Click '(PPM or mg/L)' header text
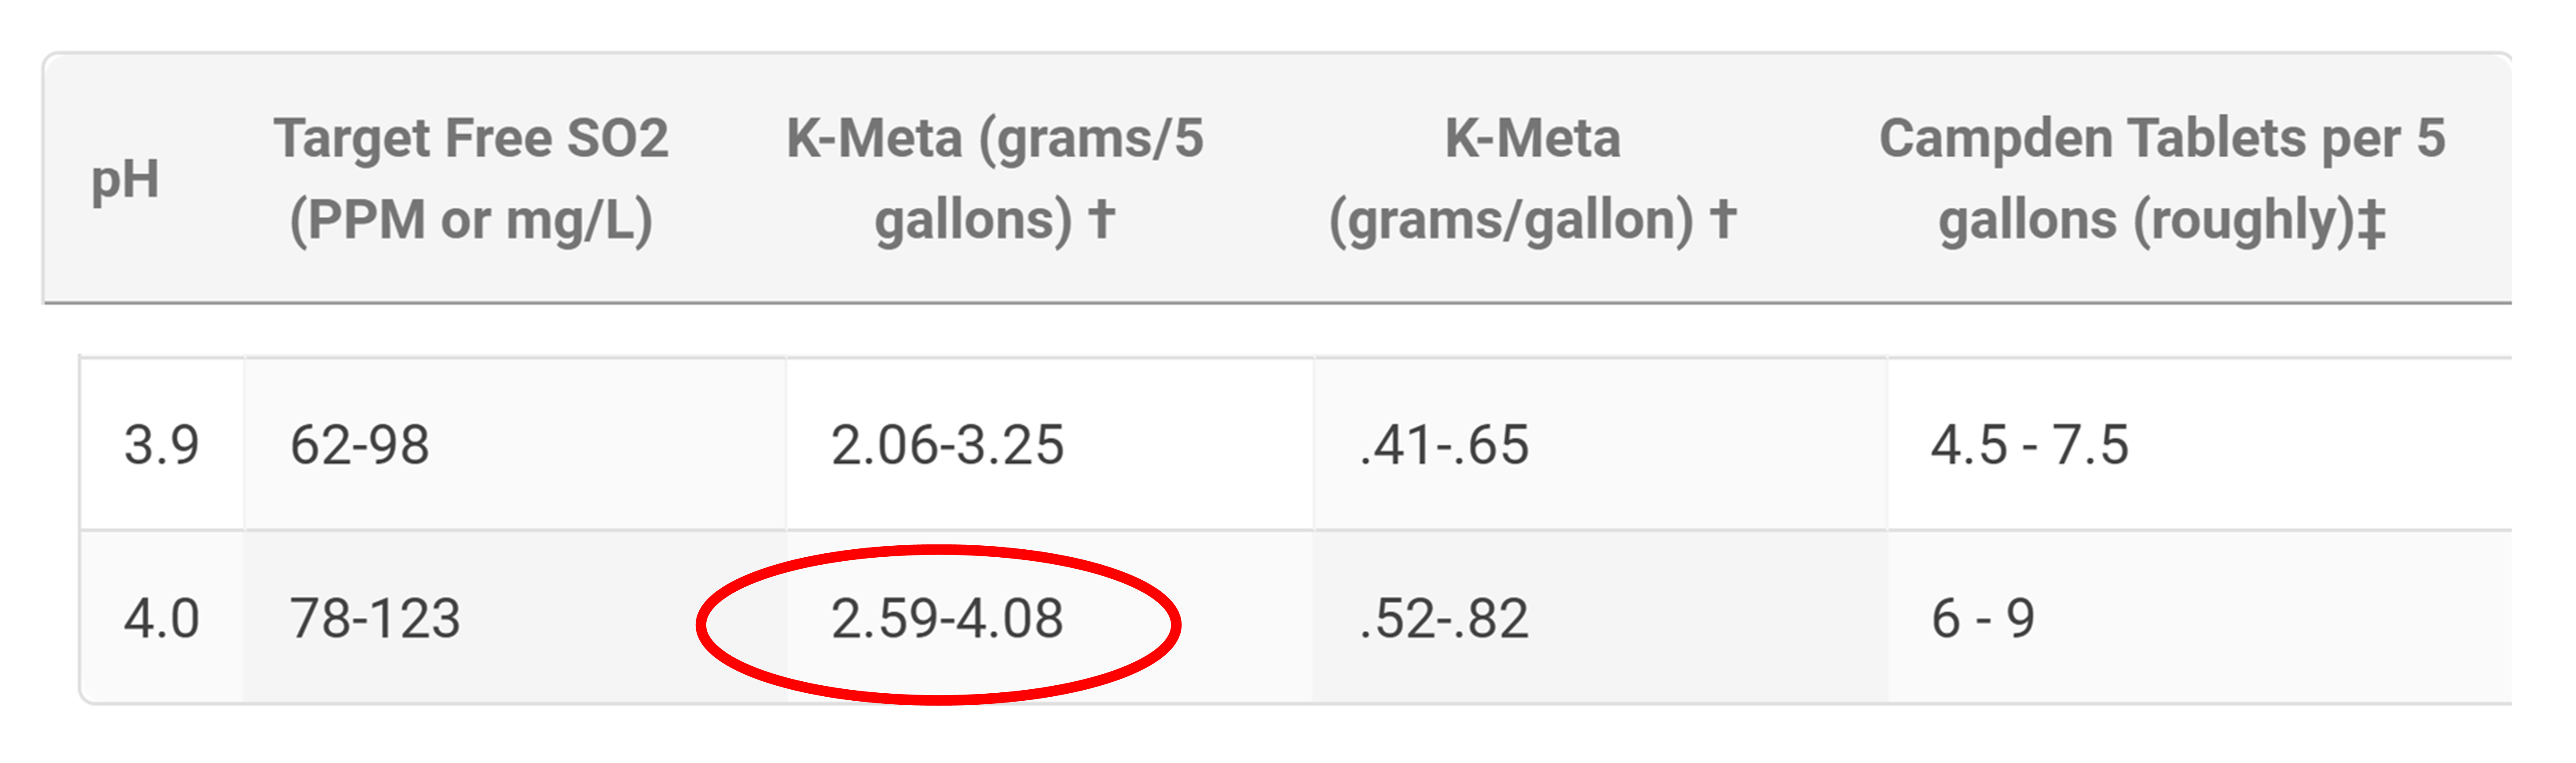 471,220
